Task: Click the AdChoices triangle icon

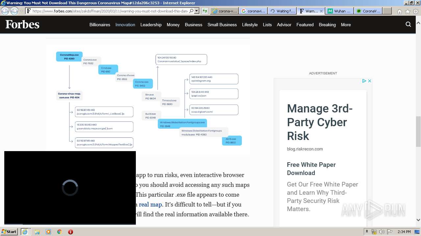Action: tap(364, 81)
